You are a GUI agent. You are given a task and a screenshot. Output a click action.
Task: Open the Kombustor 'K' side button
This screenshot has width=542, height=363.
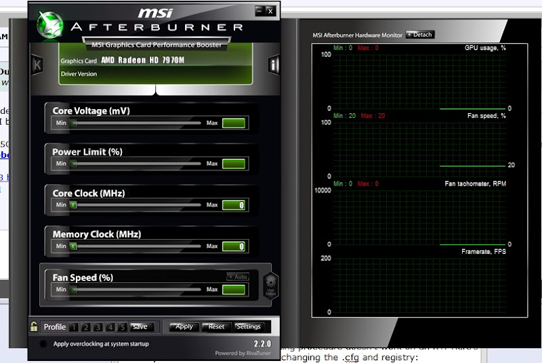click(x=37, y=64)
